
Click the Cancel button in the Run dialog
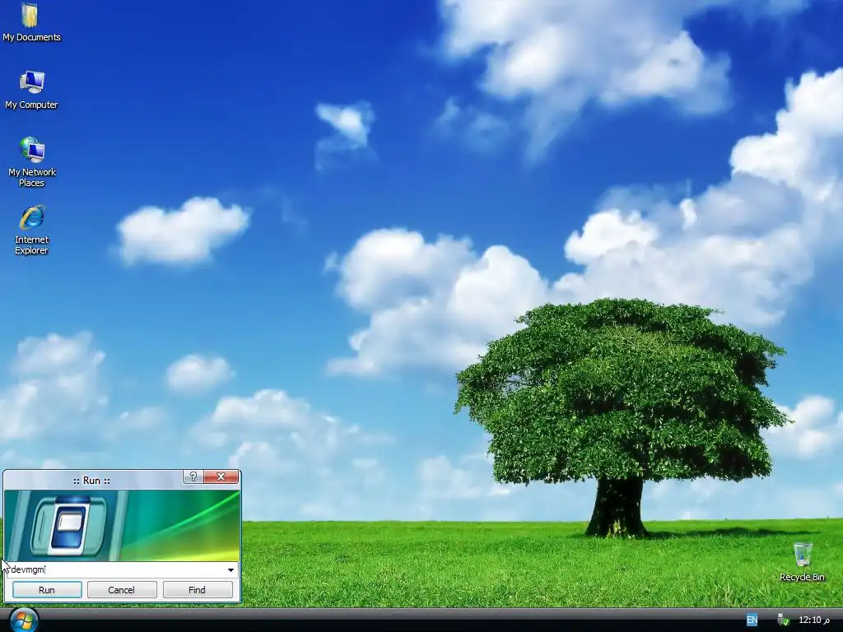[x=122, y=589]
